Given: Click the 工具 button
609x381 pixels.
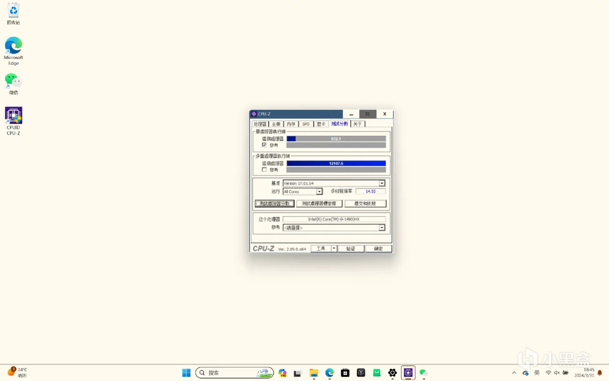Looking at the screenshot, I should pyautogui.click(x=321, y=249).
